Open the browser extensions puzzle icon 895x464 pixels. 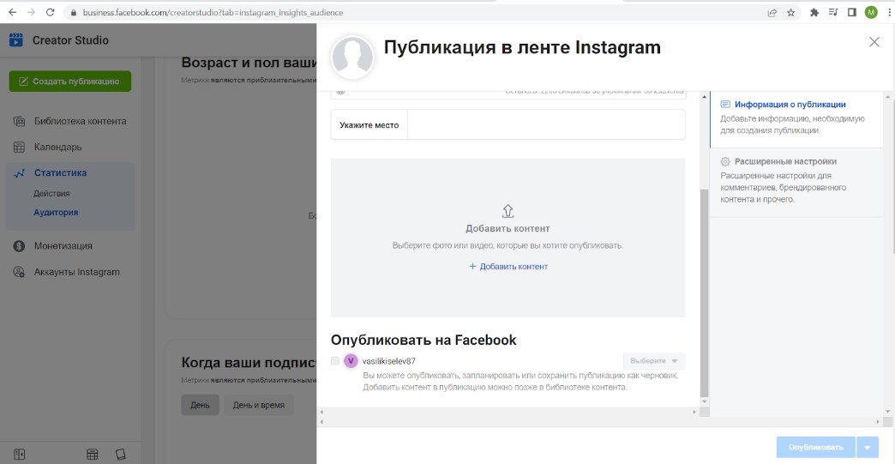pos(814,12)
